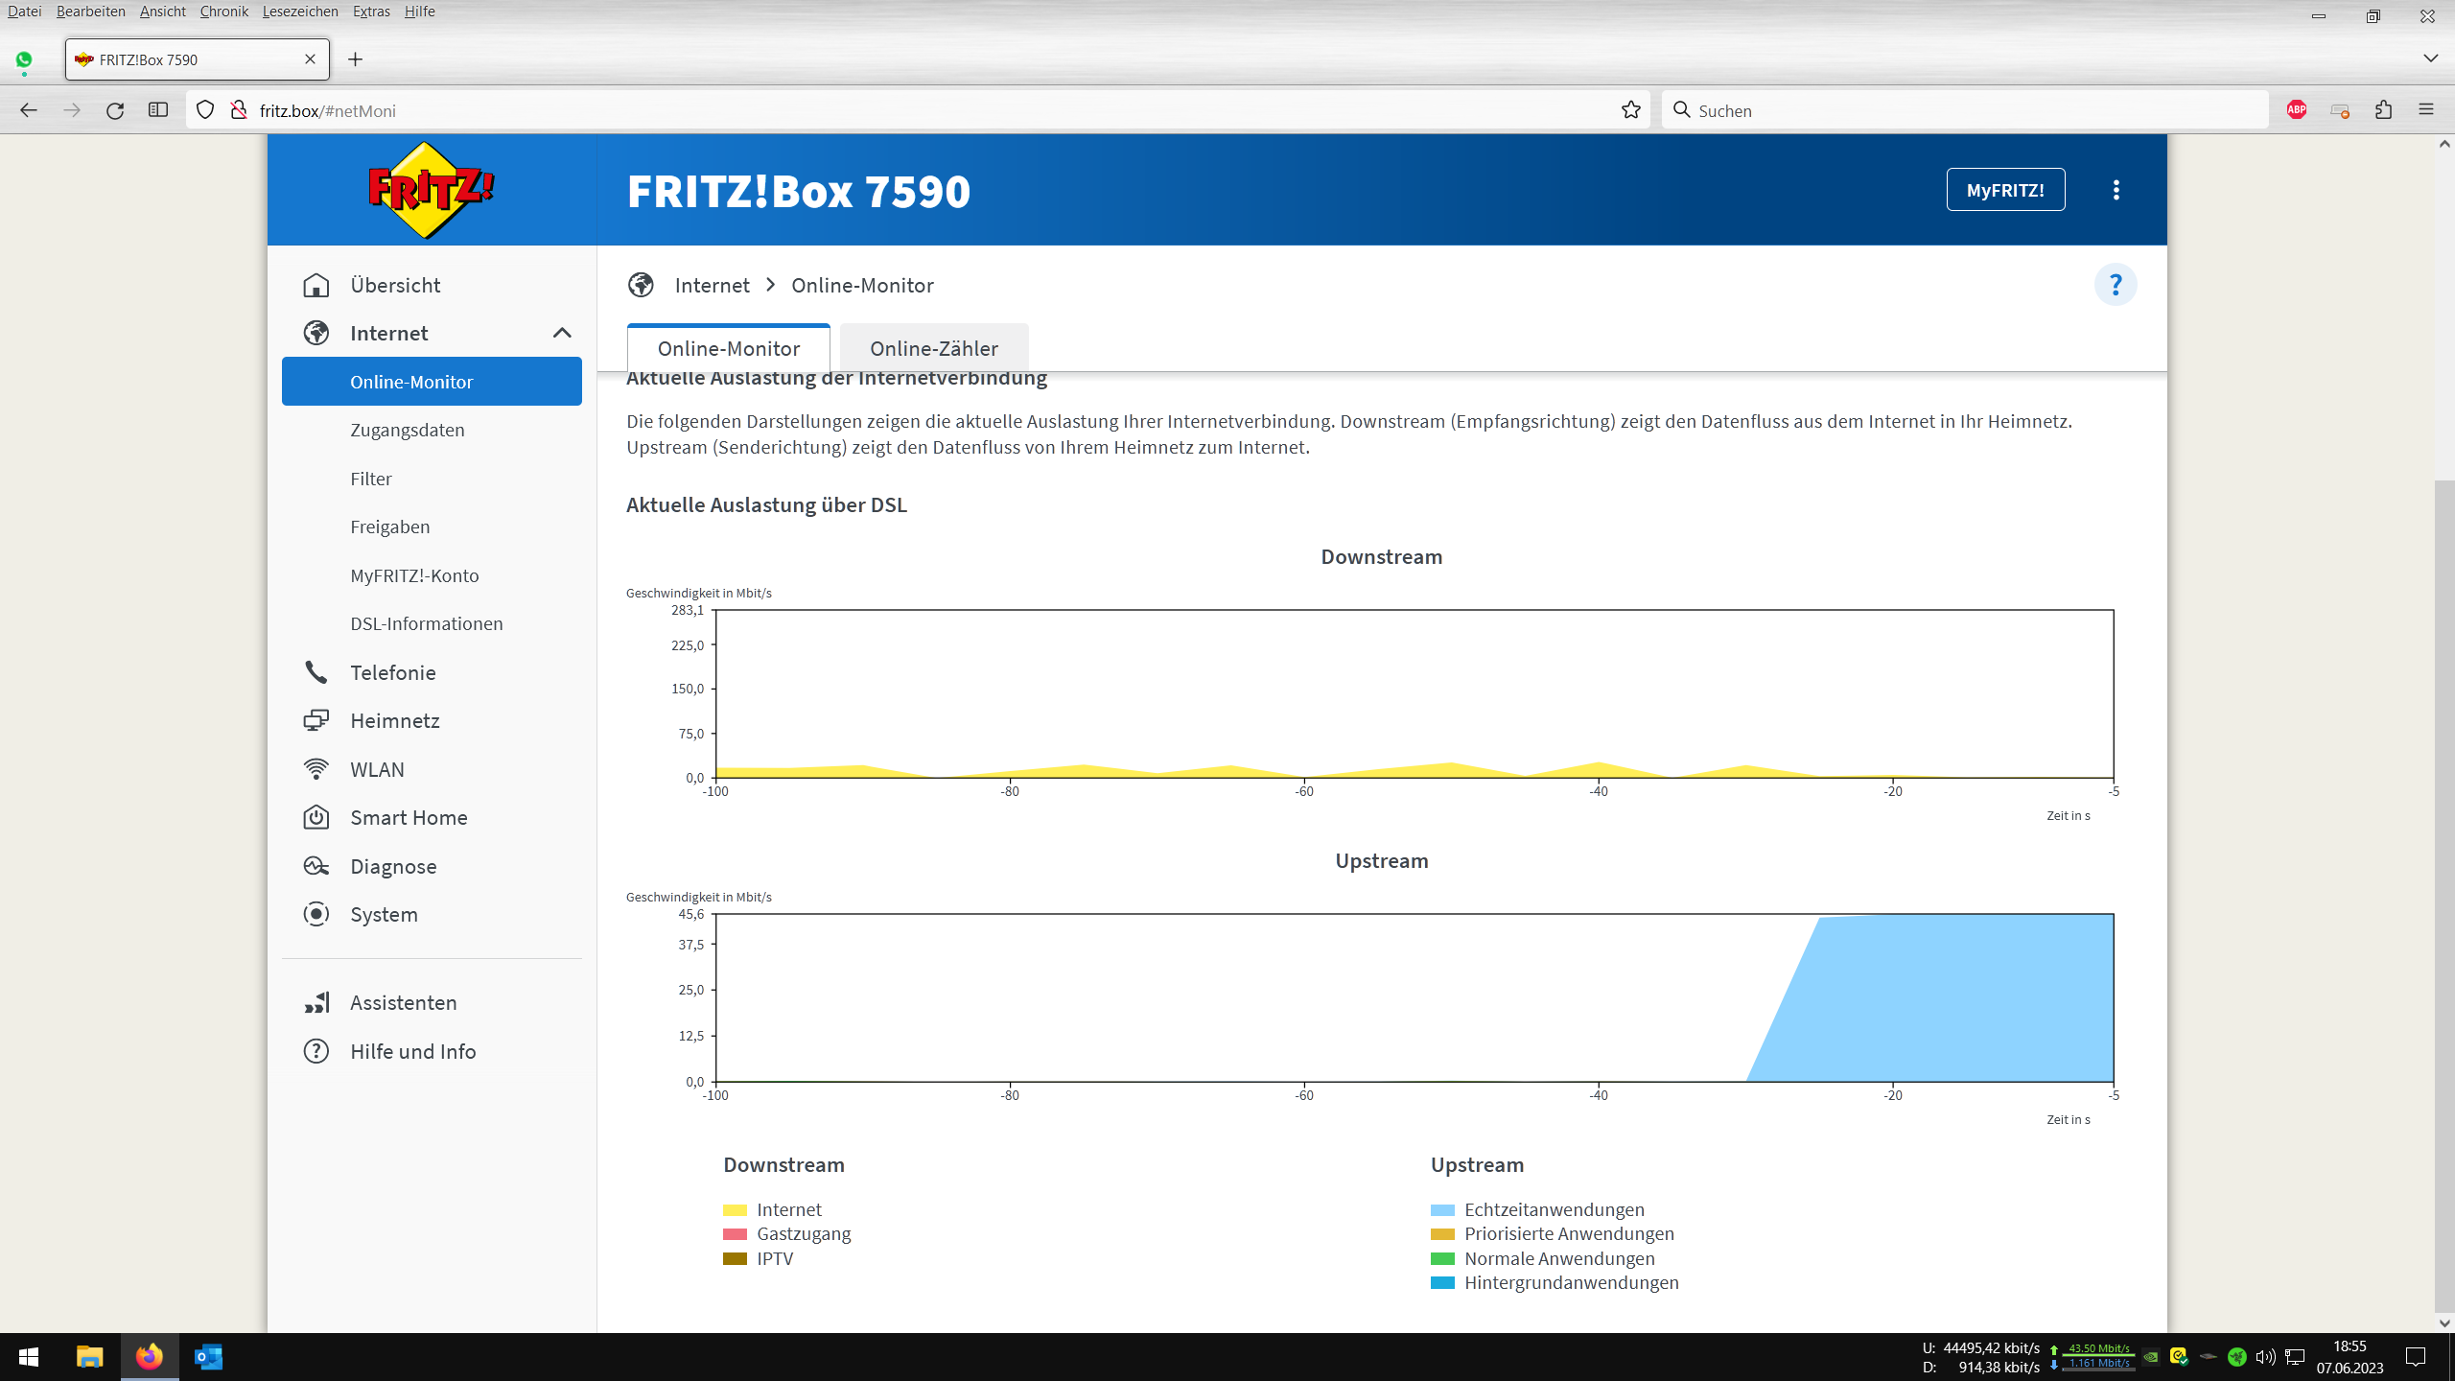Click the MyFRITZ! button
This screenshot has width=2455, height=1381.
coord(2004,190)
